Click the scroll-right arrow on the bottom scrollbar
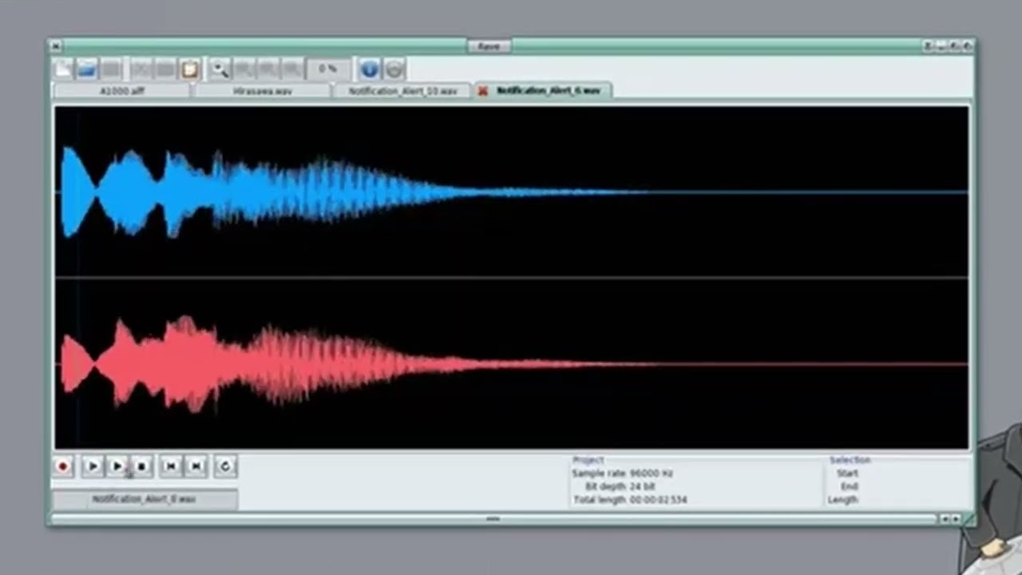1022x575 pixels. 956,519
